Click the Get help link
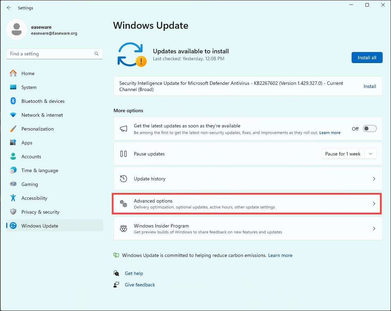 tap(134, 273)
